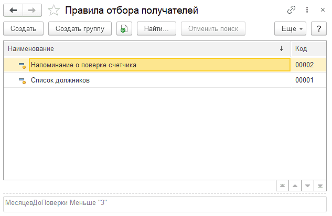Screen dimensions: 332x216
Task: Open help with the question mark button
Action: 318,29
